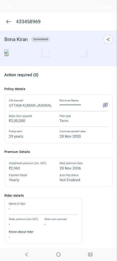This screenshot has height=261, width=117.
Task: Open the Action required (0) section
Action: point(21,75)
